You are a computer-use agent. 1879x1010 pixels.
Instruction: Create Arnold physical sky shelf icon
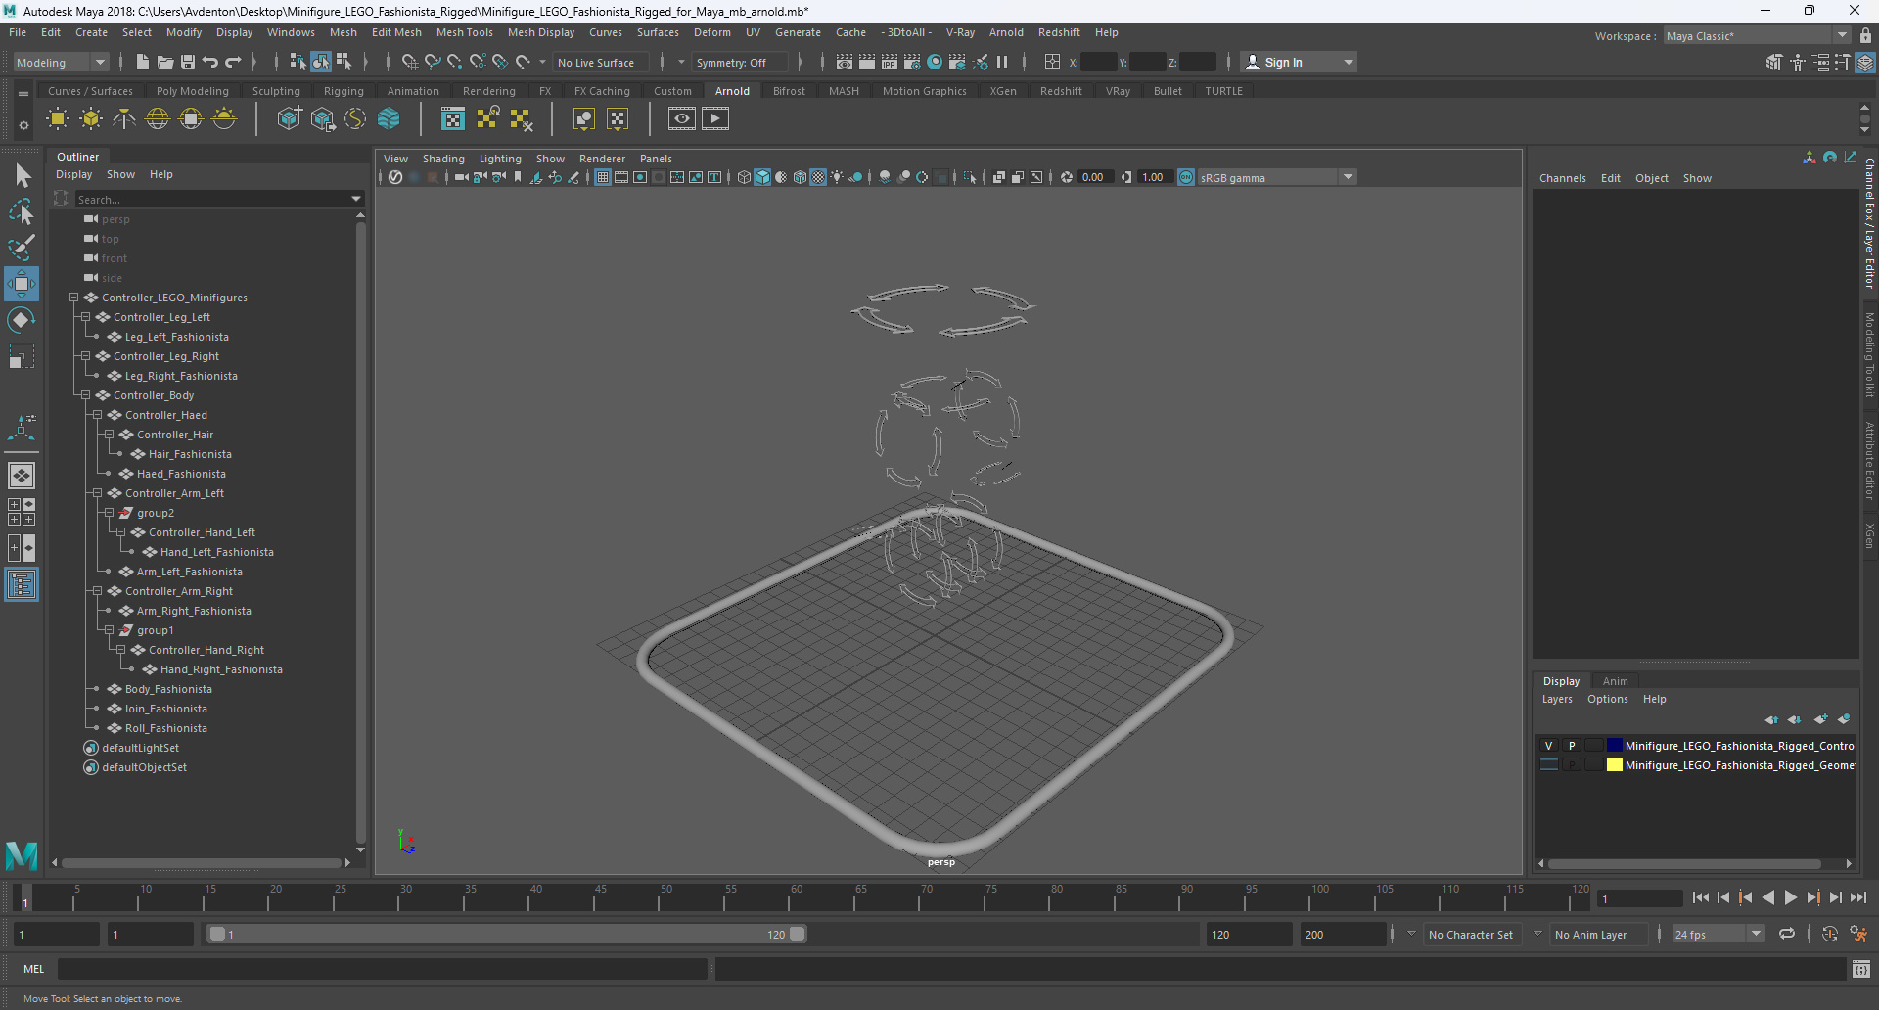click(224, 119)
